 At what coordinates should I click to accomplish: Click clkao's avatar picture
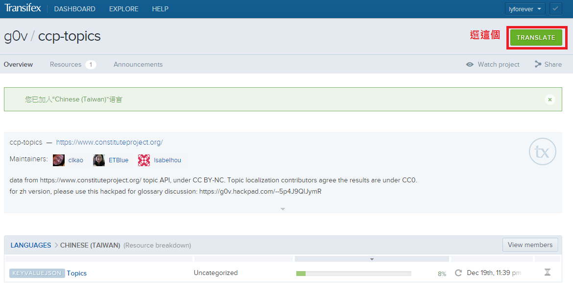pyautogui.click(x=59, y=160)
